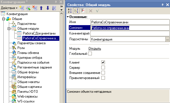This screenshot has width=170, height=103.
Task: Click the Общие картинки icon
Action: click(x=14, y=87)
